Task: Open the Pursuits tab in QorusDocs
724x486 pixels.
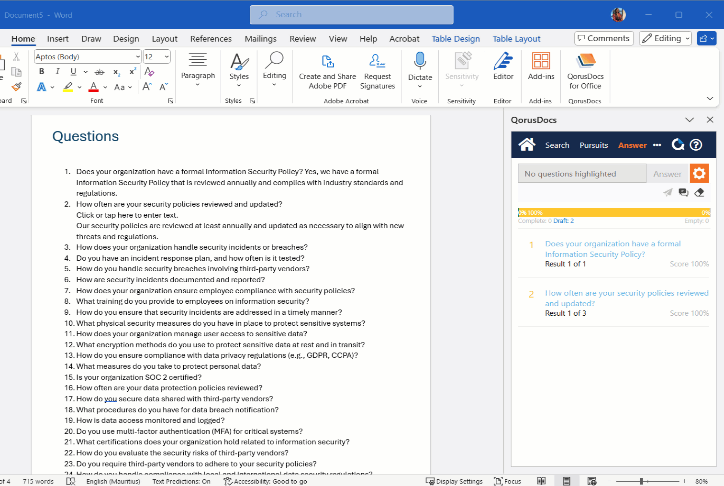Action: tap(593, 145)
